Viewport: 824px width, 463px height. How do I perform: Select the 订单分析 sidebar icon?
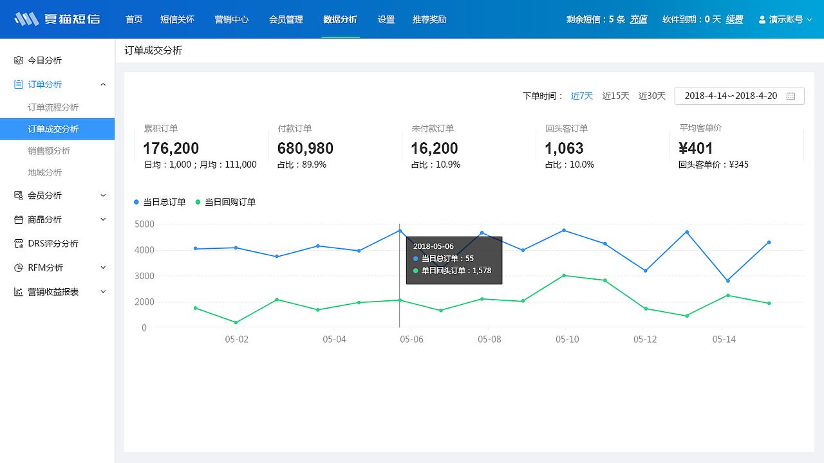[20, 84]
